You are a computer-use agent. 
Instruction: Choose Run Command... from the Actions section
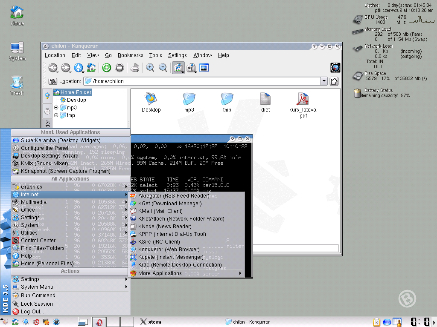coord(40,295)
